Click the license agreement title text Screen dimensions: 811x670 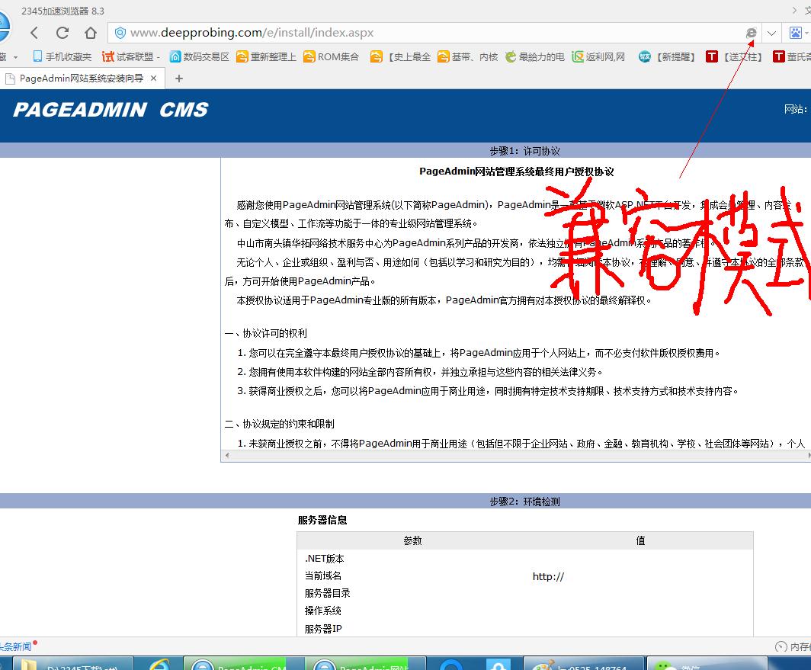516,172
